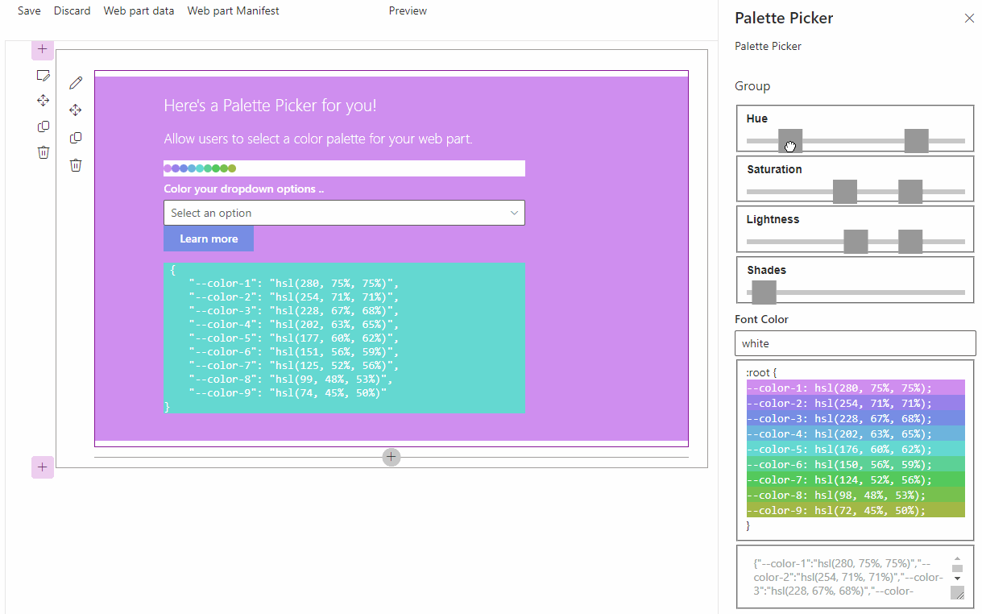
Task: Click the left Lightness slider handle
Action: click(856, 242)
